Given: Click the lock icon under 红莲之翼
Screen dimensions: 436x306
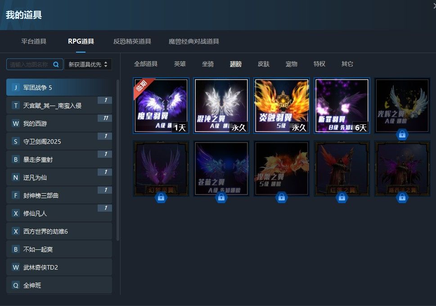Looking at the screenshot, I should 342,197.
